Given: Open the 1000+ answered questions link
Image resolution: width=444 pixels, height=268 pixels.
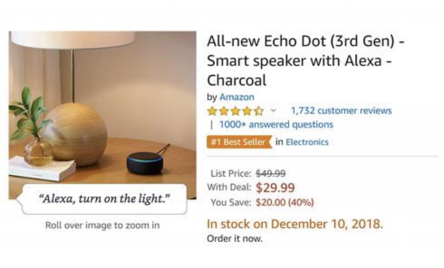Looking at the screenshot, I should tap(276, 125).
